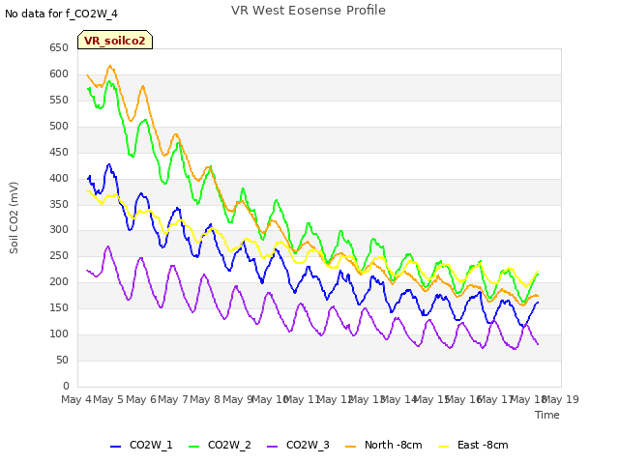
Task: Click the 450 y-axis tick label
Action: pyautogui.click(x=59, y=152)
